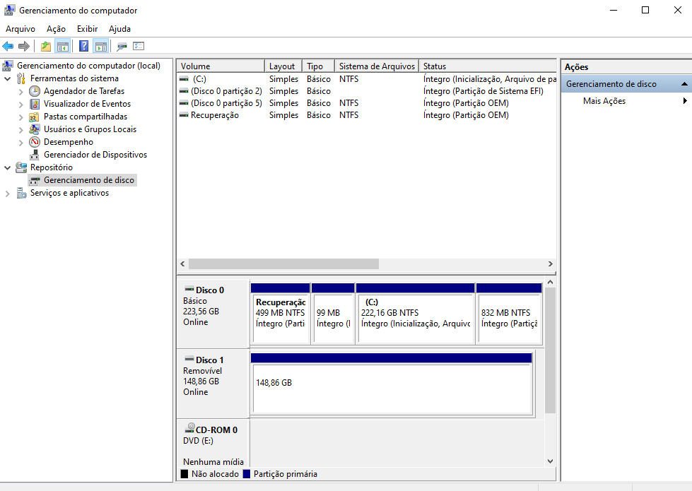The image size is (692, 491).
Task: Open the Ação menu
Action: coord(56,29)
